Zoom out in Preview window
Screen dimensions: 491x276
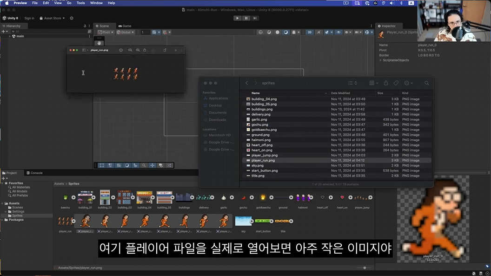pos(130,50)
